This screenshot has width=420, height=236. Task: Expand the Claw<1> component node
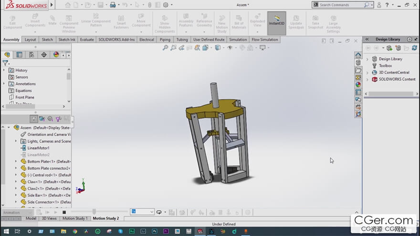click(16, 182)
